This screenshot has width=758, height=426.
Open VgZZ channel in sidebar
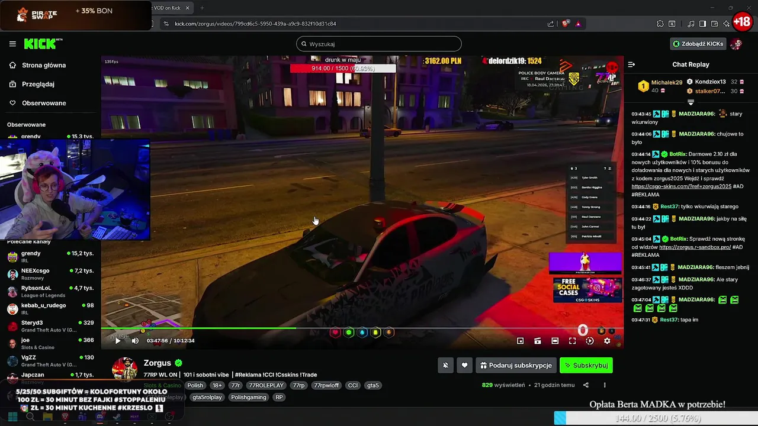pos(50,360)
